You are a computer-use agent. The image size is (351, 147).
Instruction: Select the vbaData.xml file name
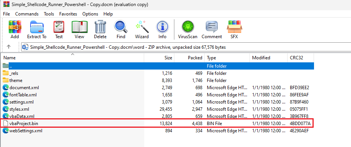pyautogui.click(x=22, y=116)
